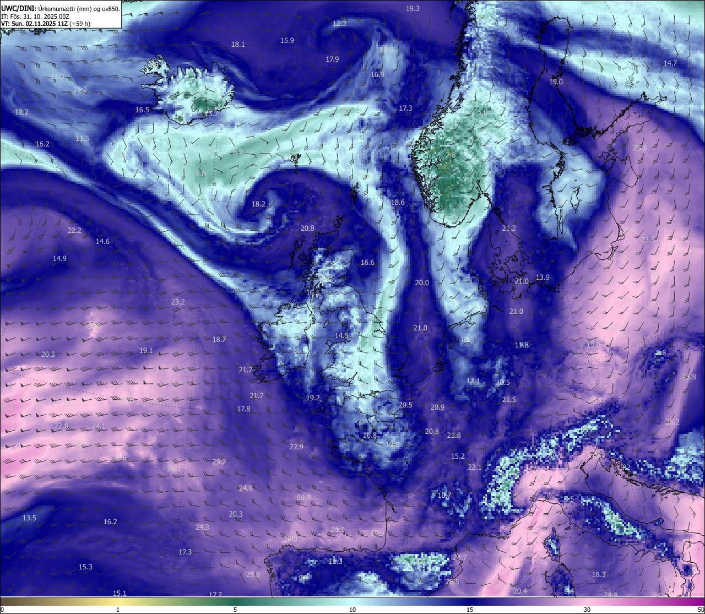Click the 20.0 value in the North Sea
705x614 pixels.
(422, 282)
